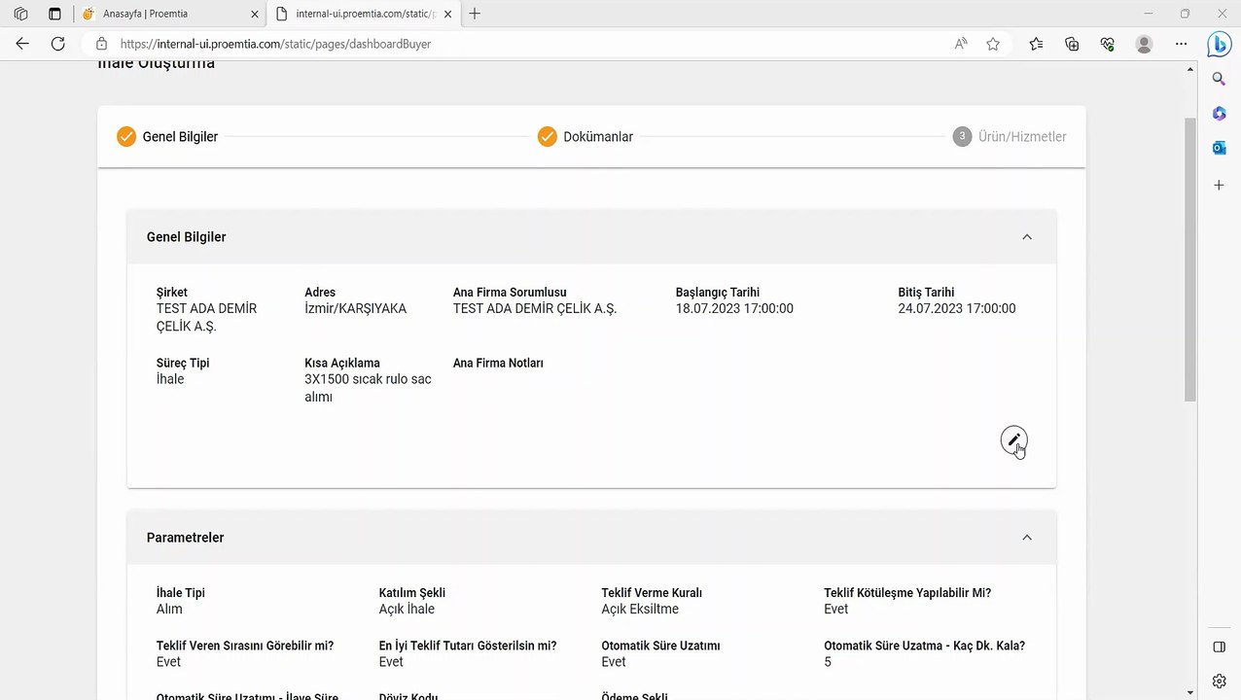The image size is (1241, 700).
Task: Open the browser profile avatar
Action: tap(1145, 44)
